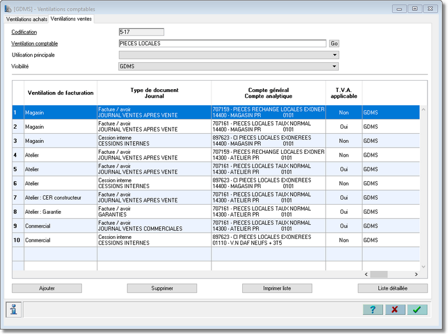Click the Imprimer liste button
The width and height of the screenshot is (448, 335).
(277, 288)
